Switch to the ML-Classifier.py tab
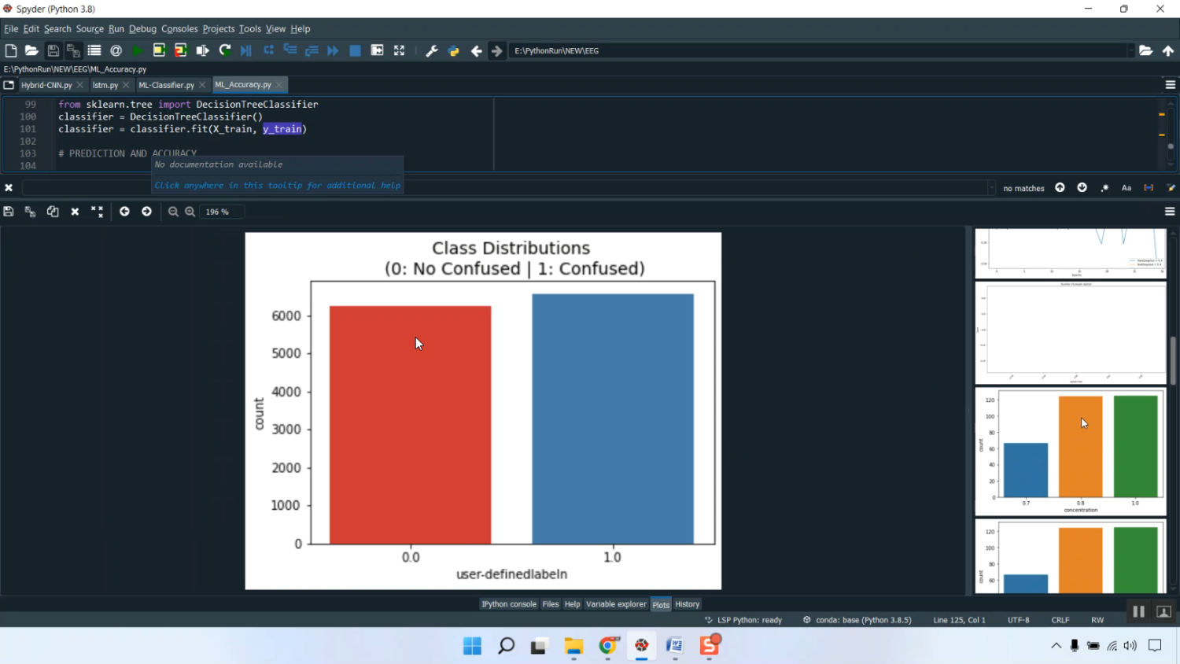The width and height of the screenshot is (1180, 664). (x=166, y=85)
